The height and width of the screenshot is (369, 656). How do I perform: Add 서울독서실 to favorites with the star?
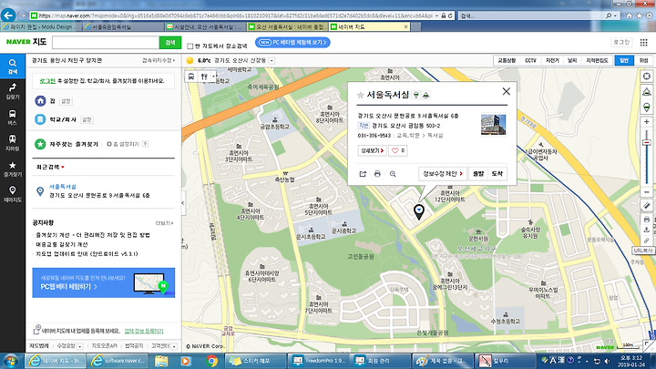pos(360,95)
